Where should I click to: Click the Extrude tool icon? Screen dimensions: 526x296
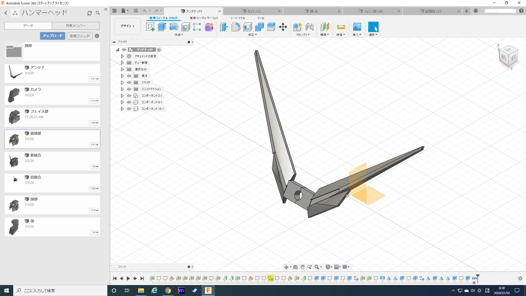pyautogui.click(x=162, y=27)
